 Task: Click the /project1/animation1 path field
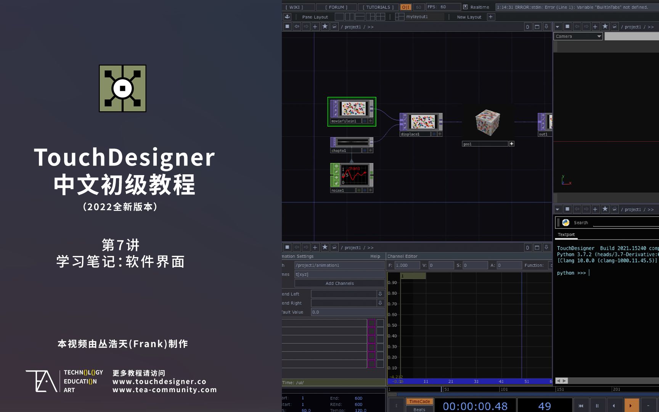pos(339,265)
